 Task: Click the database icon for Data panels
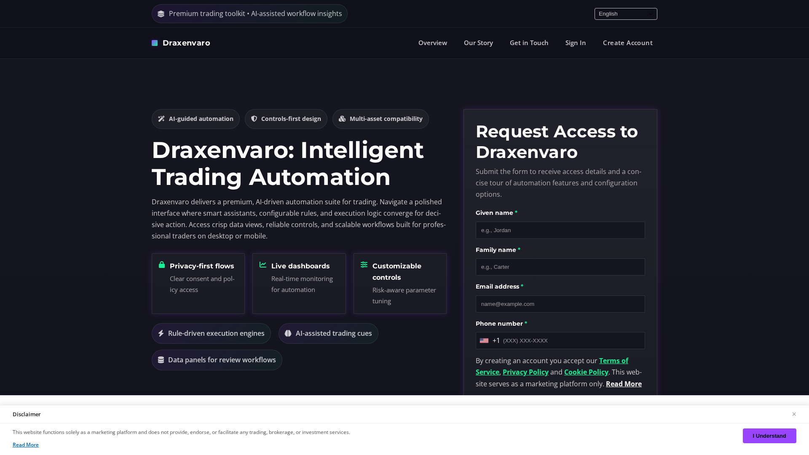click(x=161, y=360)
